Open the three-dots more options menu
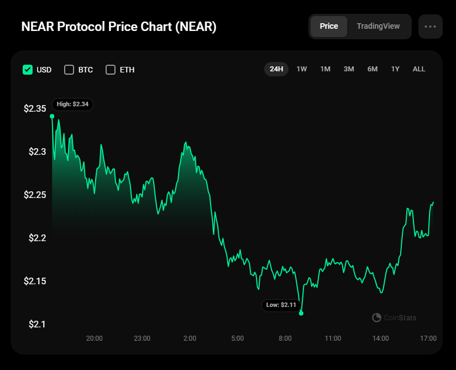The width and height of the screenshot is (456, 370). pyautogui.click(x=430, y=27)
